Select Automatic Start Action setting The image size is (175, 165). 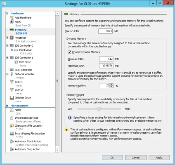[x=28, y=141]
